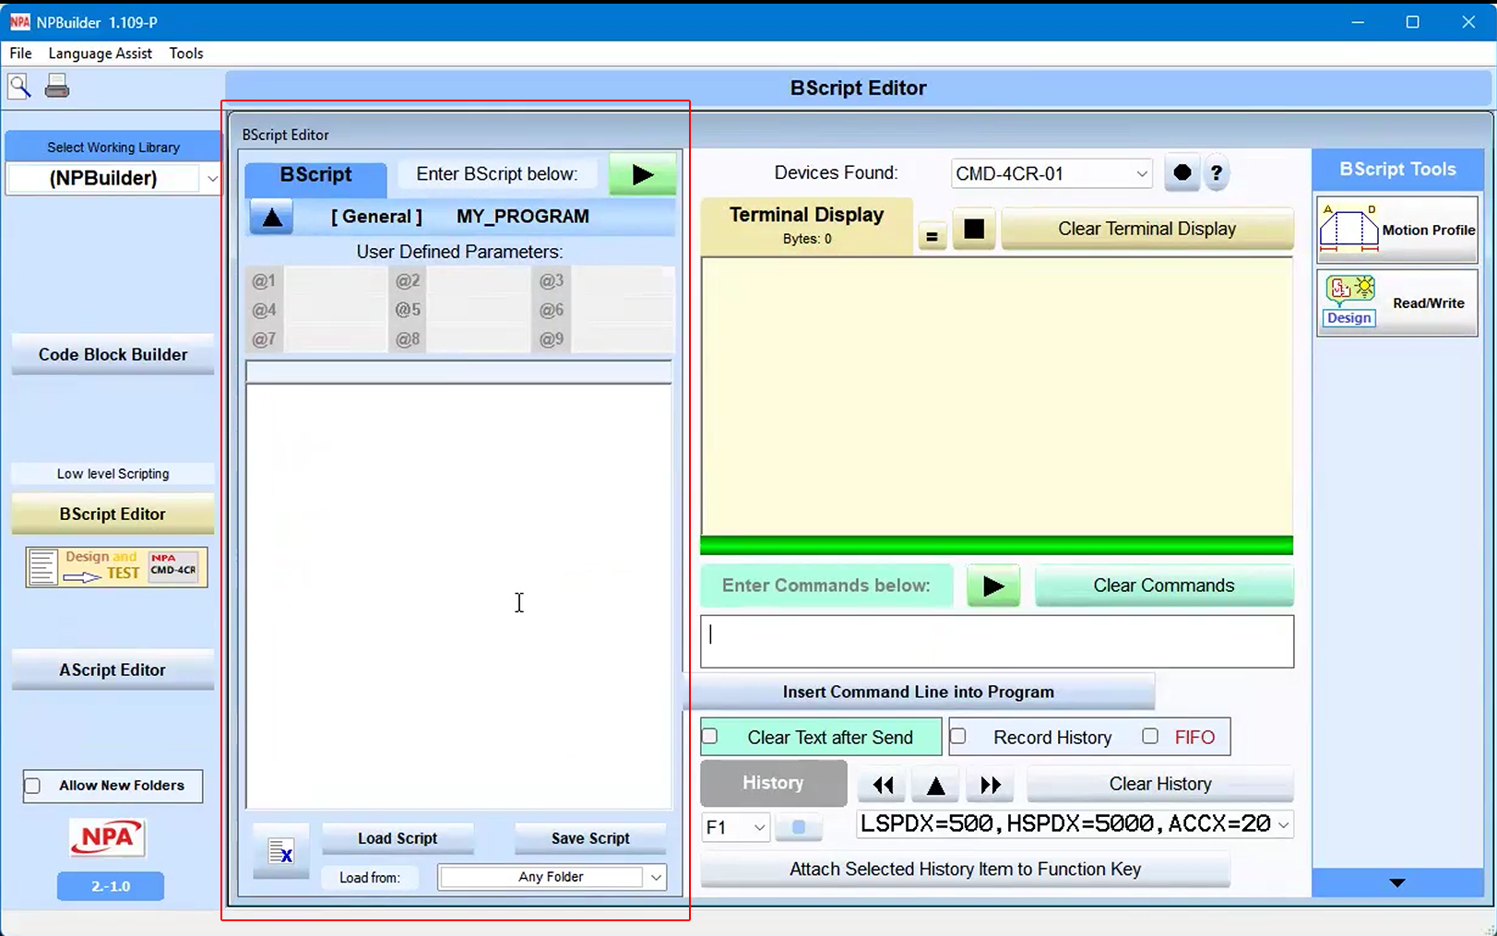Click the single-line field above script area
The image size is (1497, 936).
458,372
